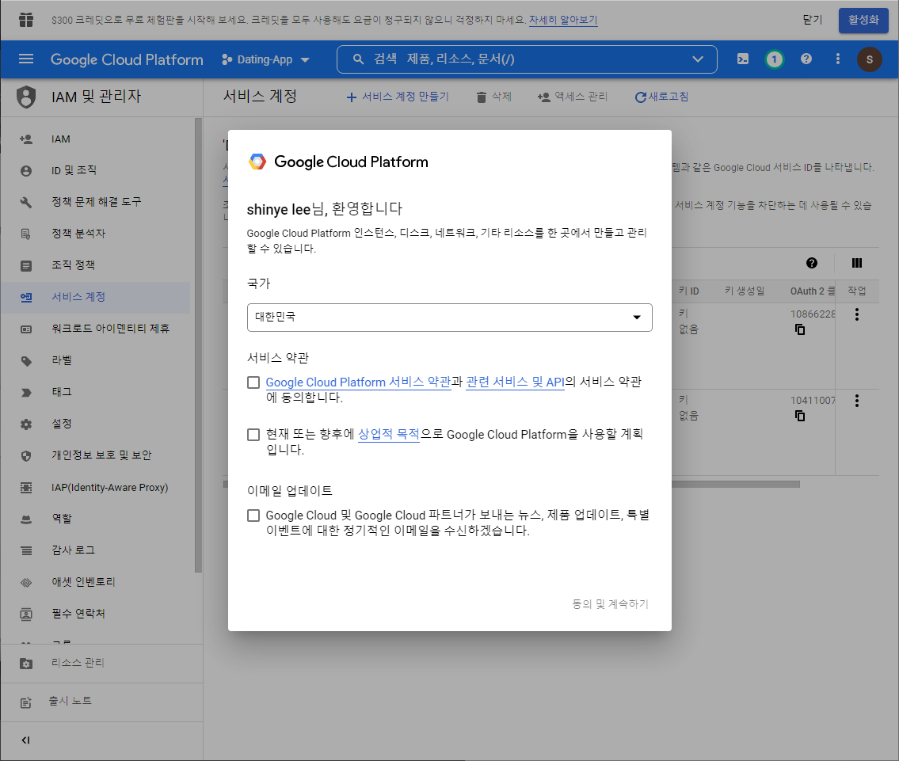
Task: Click the search magnifier icon
Action: [x=358, y=59]
